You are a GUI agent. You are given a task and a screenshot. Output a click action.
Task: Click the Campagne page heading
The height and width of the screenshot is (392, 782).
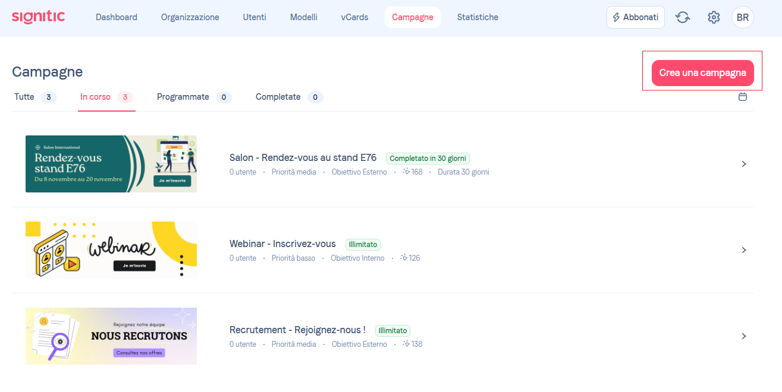(47, 72)
